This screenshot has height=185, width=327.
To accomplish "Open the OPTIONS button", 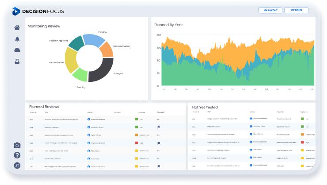I will click(x=297, y=10).
